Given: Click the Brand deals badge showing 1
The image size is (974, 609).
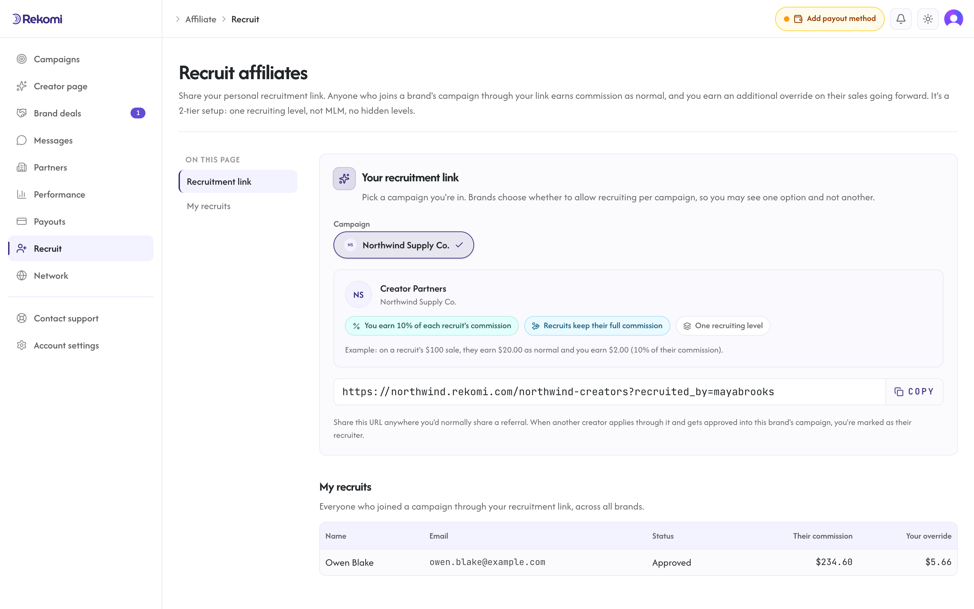Looking at the screenshot, I should point(138,113).
